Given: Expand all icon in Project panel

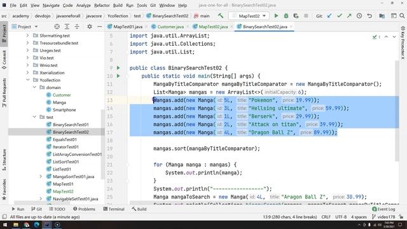Looking at the screenshot, I should [x=67, y=27].
